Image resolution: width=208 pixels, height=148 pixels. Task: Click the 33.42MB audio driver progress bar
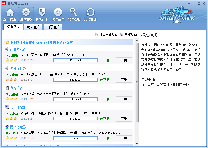coord(75,80)
